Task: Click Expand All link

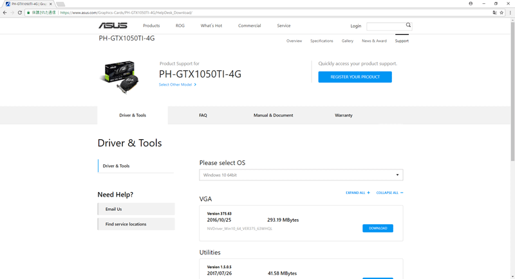Action: [x=358, y=193]
